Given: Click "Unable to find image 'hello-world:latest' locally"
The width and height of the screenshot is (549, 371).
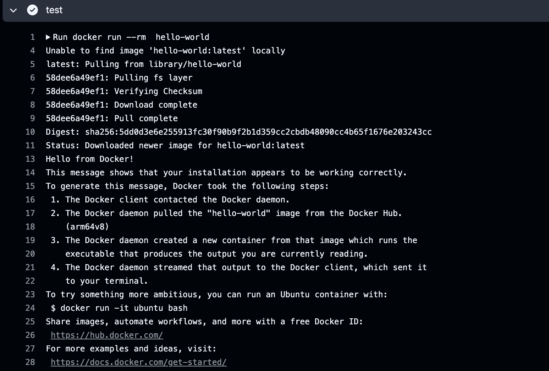Looking at the screenshot, I should (x=165, y=51).
